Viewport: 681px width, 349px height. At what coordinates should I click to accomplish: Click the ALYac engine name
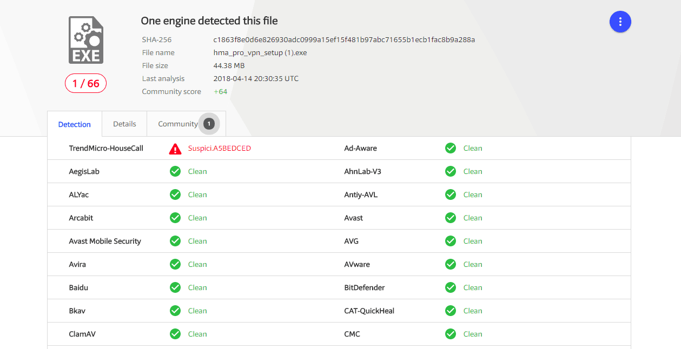79,194
